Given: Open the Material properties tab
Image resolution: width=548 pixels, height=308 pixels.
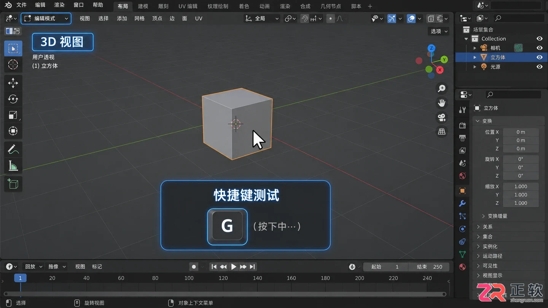Looking at the screenshot, I should [x=462, y=267].
